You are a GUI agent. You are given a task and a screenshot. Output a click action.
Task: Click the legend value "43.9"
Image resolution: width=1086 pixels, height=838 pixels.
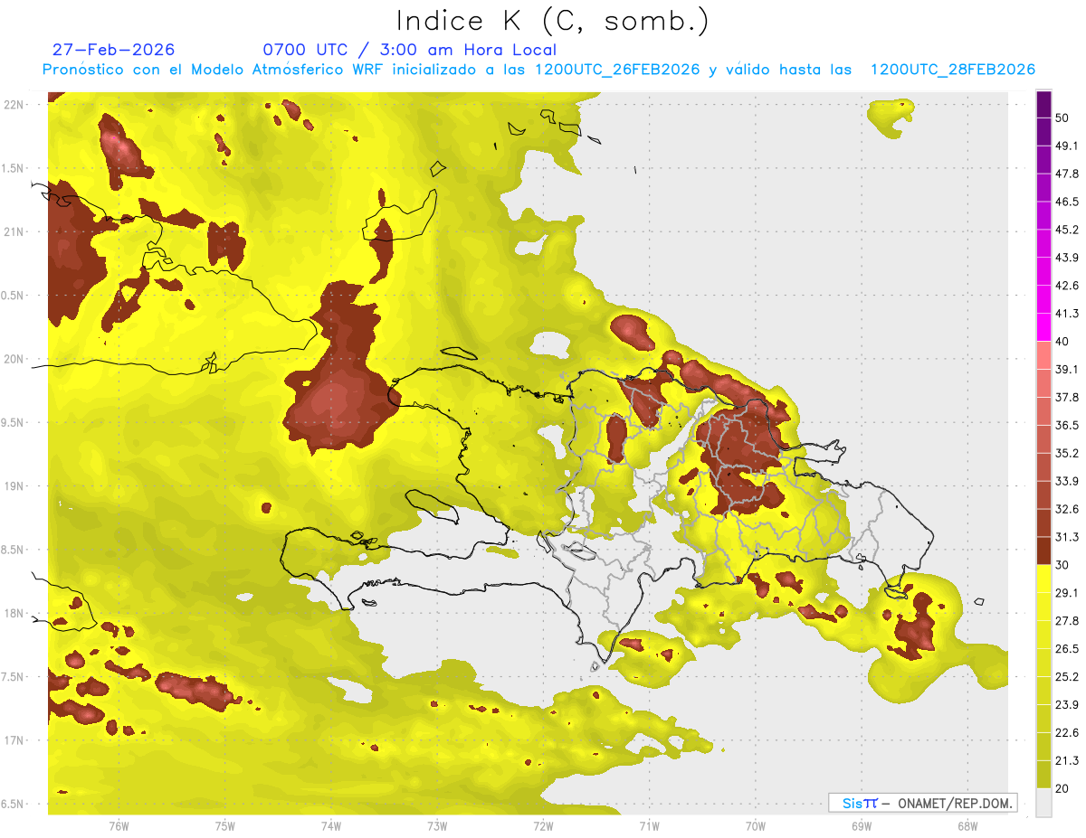point(1068,258)
